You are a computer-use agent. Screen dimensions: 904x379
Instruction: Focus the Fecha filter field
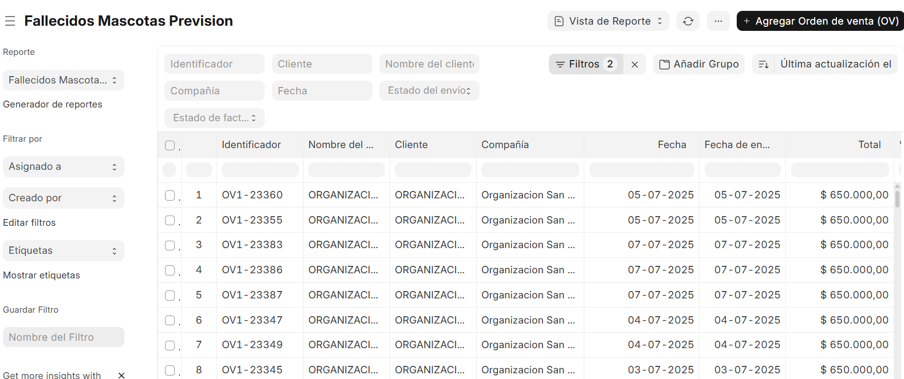(x=322, y=91)
